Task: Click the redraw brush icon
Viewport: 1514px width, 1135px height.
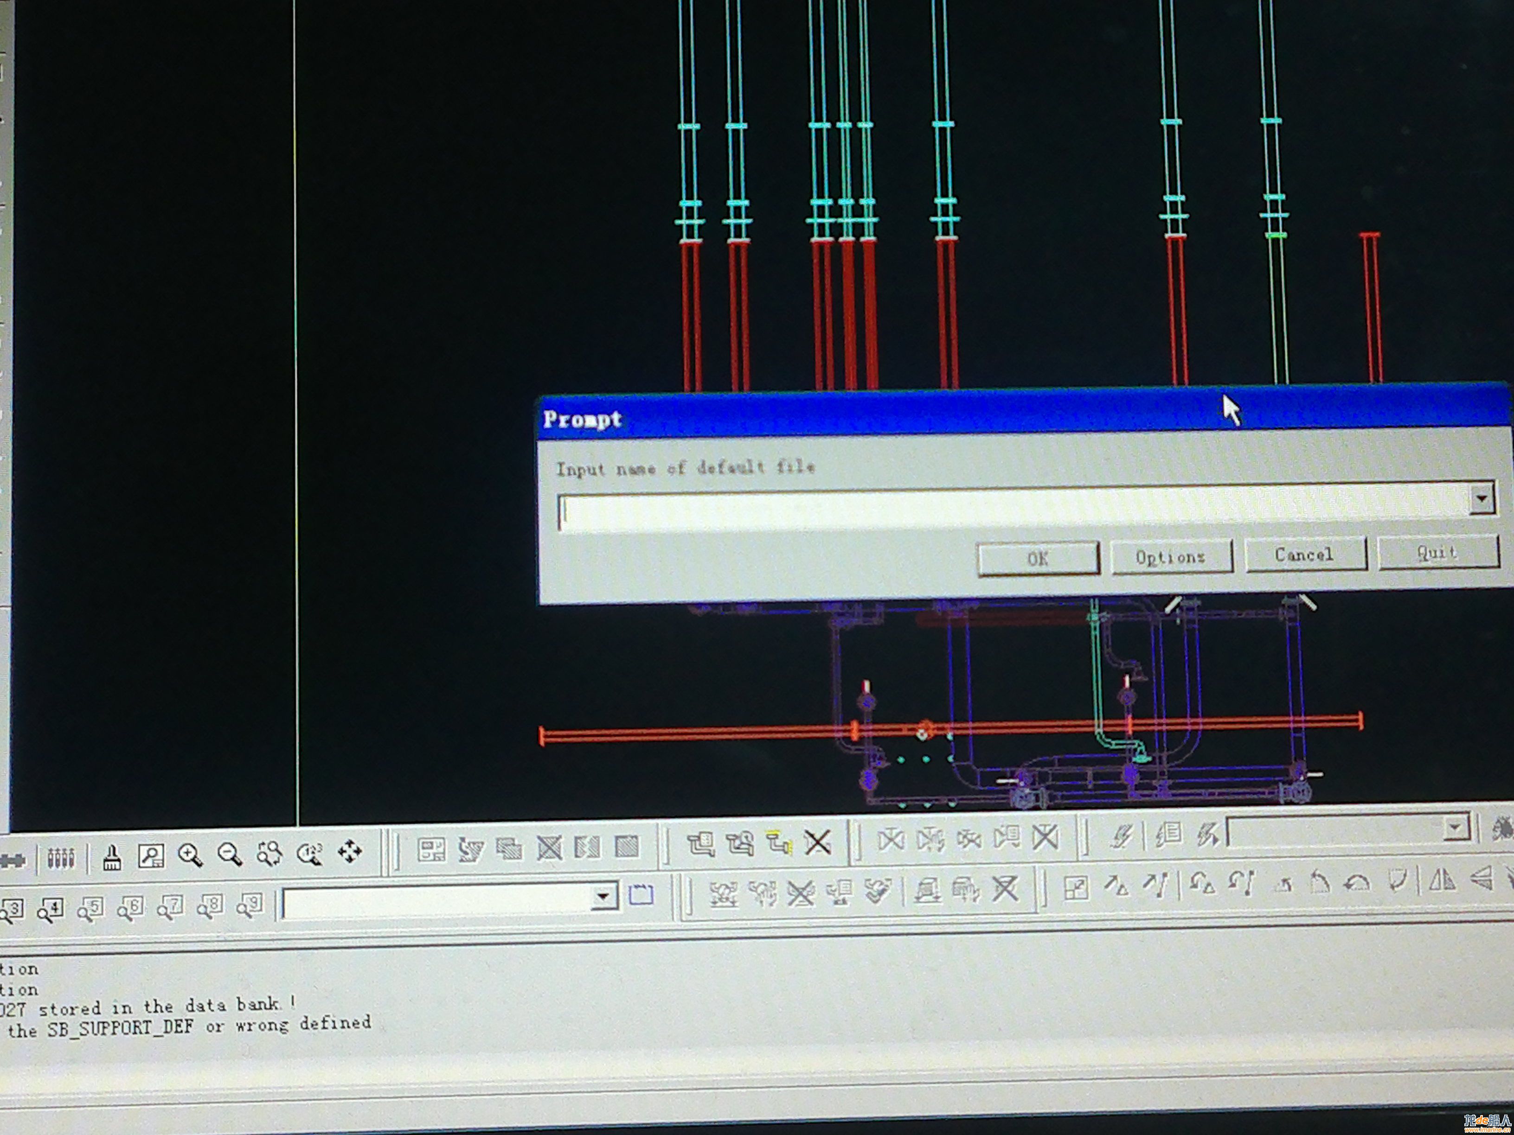Action: [x=112, y=857]
